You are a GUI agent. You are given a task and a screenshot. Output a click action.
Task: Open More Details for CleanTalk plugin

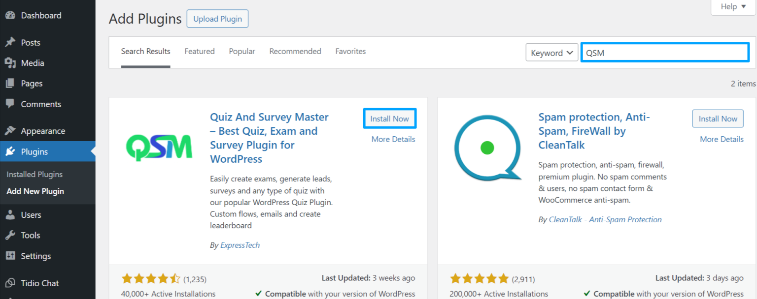pyautogui.click(x=722, y=139)
